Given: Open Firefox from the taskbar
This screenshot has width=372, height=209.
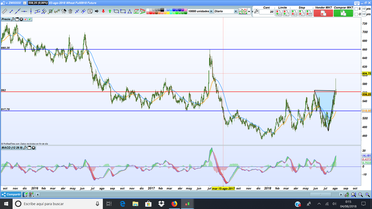Looking at the screenshot, I should point(174,204).
